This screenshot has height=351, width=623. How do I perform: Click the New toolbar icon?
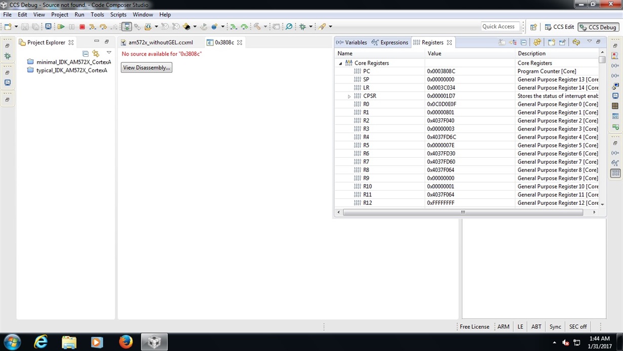(x=8, y=26)
